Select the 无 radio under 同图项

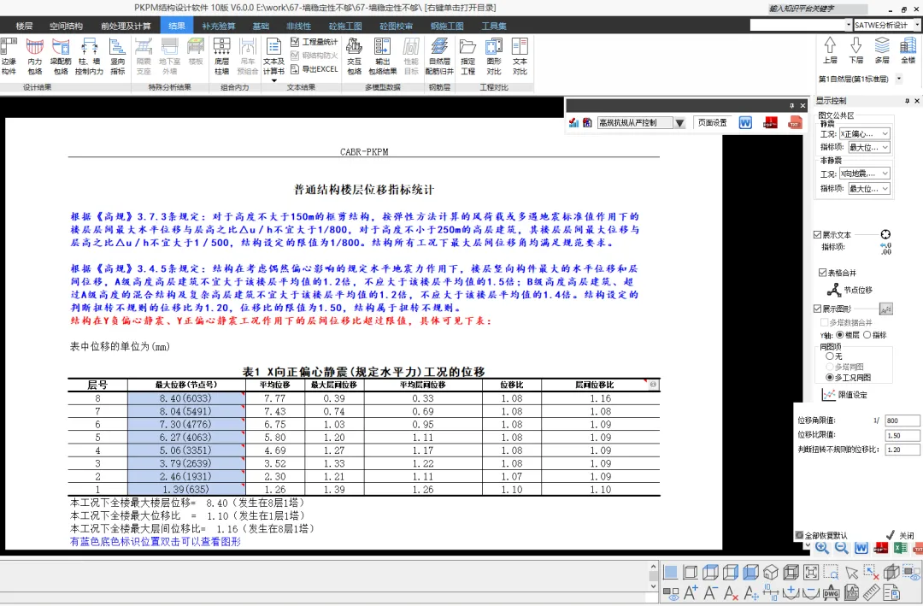coord(829,356)
